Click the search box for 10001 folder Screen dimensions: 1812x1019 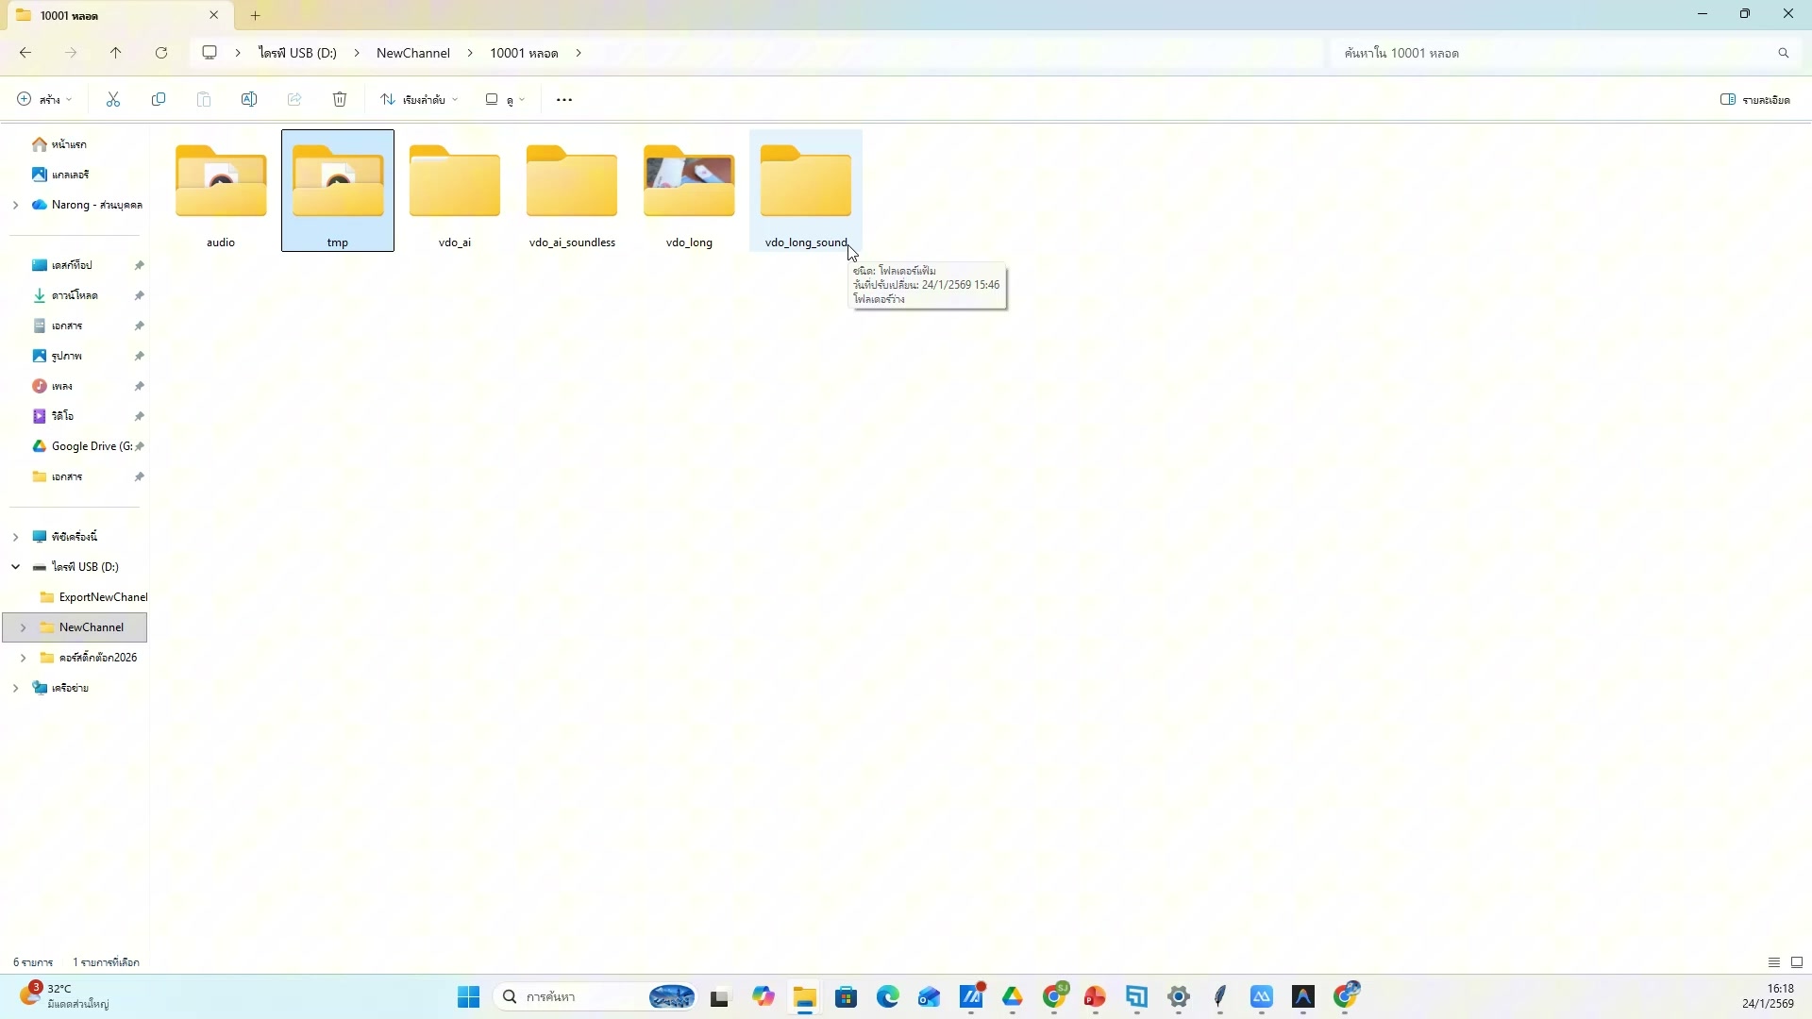(1557, 53)
